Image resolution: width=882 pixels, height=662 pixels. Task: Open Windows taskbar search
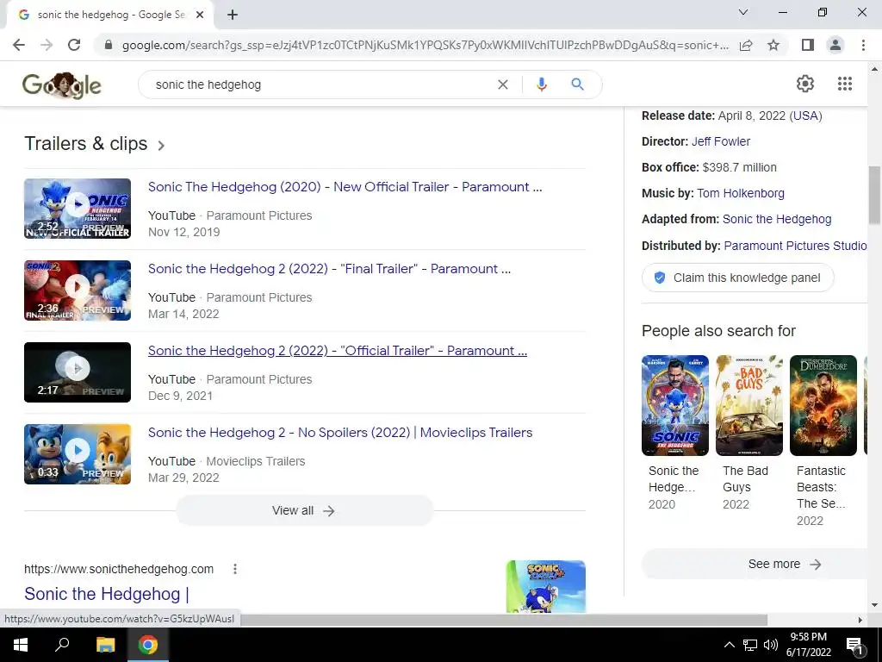(62, 645)
